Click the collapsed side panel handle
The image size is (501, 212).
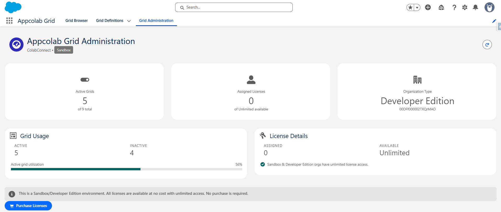tap(499, 27)
